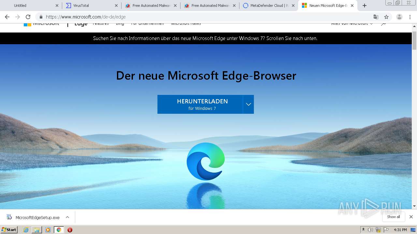Click Show all downloads
This screenshot has width=417, height=234.
coord(394,217)
